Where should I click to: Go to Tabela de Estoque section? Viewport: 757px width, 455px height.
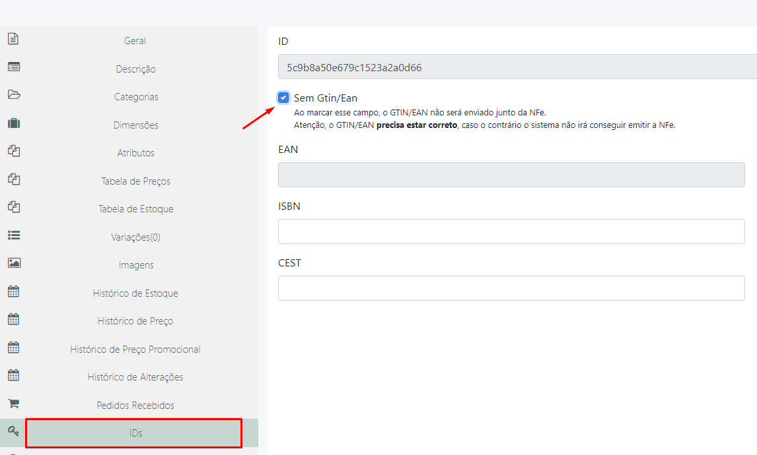pyautogui.click(x=135, y=209)
